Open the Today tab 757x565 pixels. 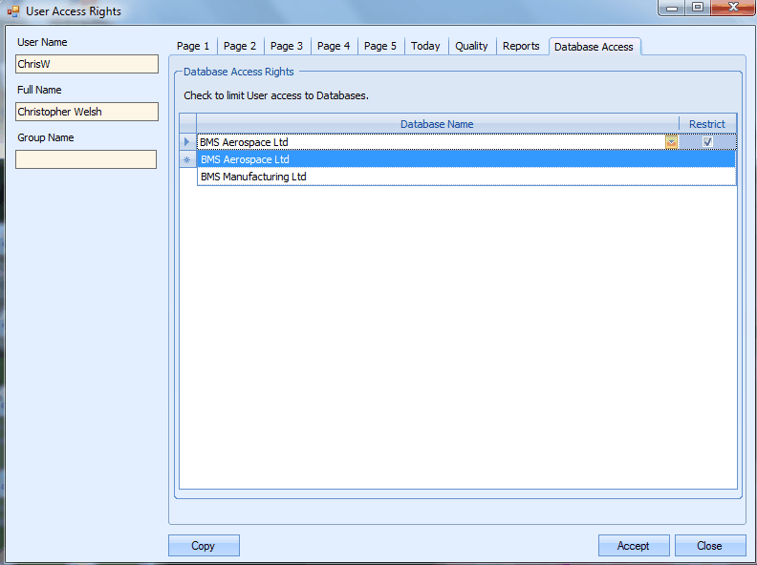[425, 46]
